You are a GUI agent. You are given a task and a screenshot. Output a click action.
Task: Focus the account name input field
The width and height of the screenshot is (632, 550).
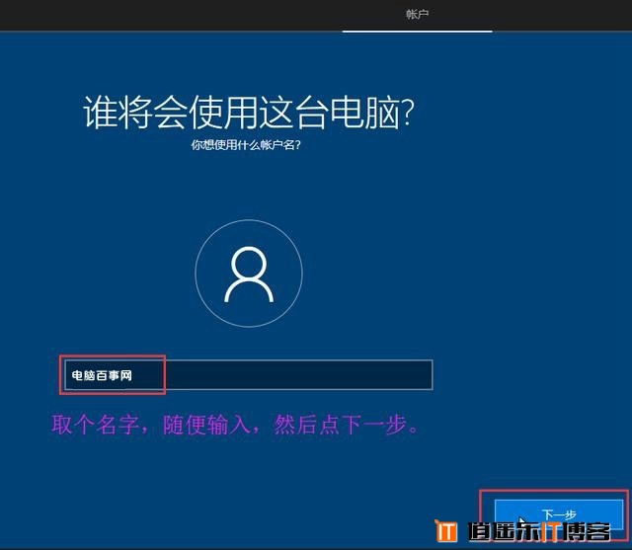pos(248,374)
